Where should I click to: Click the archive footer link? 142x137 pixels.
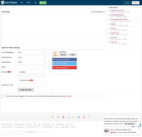(29, 124)
